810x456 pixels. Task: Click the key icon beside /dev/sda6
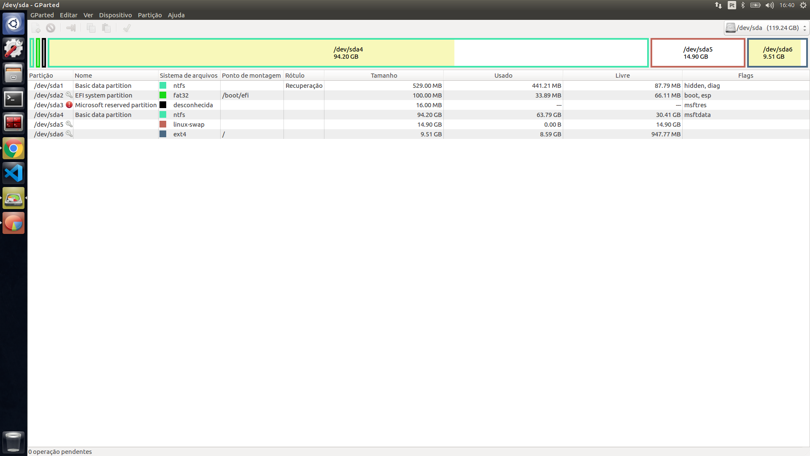pyautogui.click(x=69, y=134)
